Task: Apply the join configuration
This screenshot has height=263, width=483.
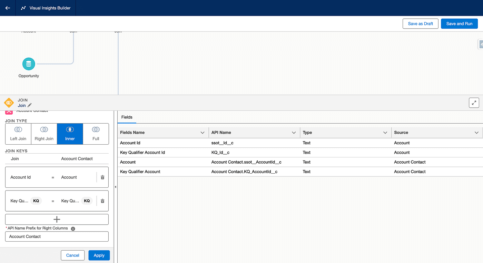Action: (99, 255)
